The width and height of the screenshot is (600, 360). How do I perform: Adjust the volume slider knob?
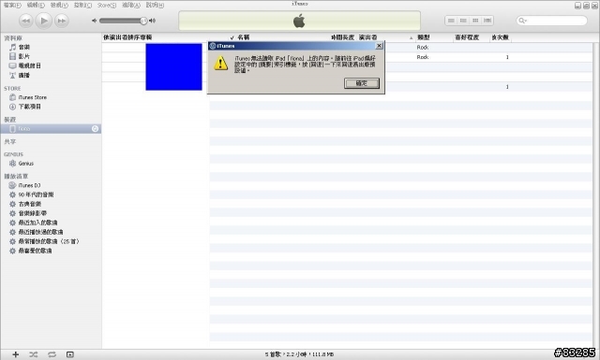point(143,21)
